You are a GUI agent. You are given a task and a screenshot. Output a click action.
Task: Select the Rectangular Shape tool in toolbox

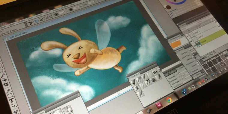10,95
